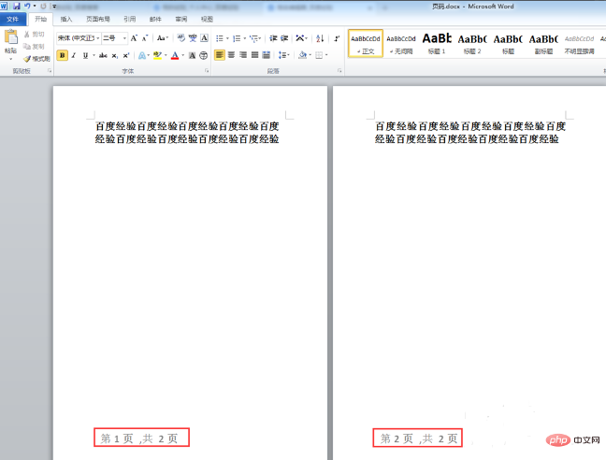
Task: Click the File (文件) button
Action: pyautogui.click(x=13, y=19)
